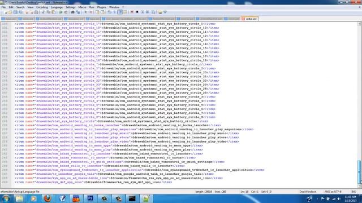The width and height of the screenshot is (362, 203).
Task: Click the Print toolbar icon
Action: coord(36,12)
